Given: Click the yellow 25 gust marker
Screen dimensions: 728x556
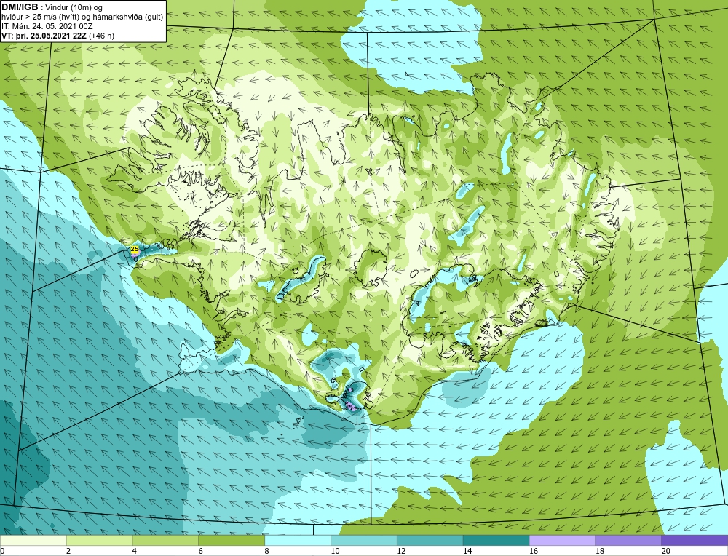Looking at the screenshot, I should coord(135,249).
